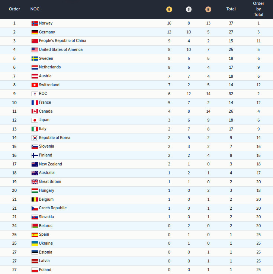This screenshot has height=274, width=273.
Task: Sort by Order by Total header
Action: click(258, 9)
